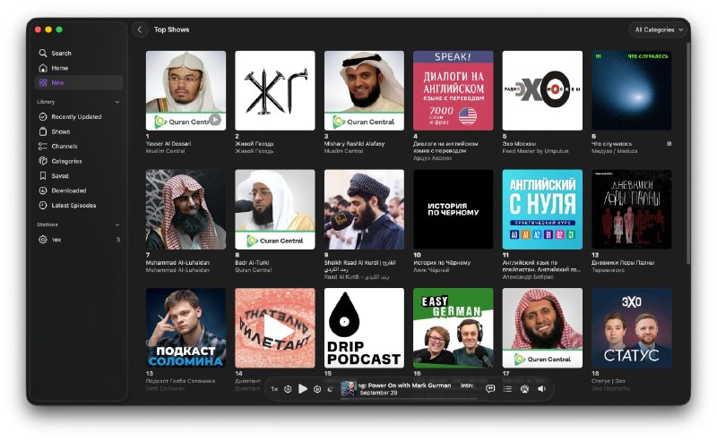Open Badr Al-Turki show artwork
717x440 pixels.
[x=275, y=209]
